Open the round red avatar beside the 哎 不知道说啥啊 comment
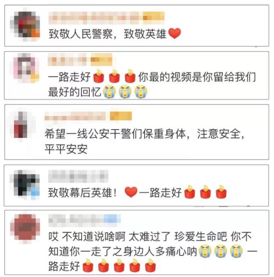 pyautogui.click(x=25, y=228)
